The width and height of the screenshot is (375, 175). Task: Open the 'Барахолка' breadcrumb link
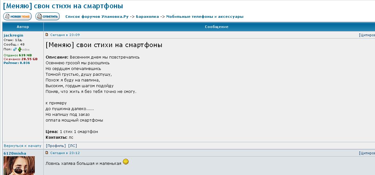click(147, 17)
